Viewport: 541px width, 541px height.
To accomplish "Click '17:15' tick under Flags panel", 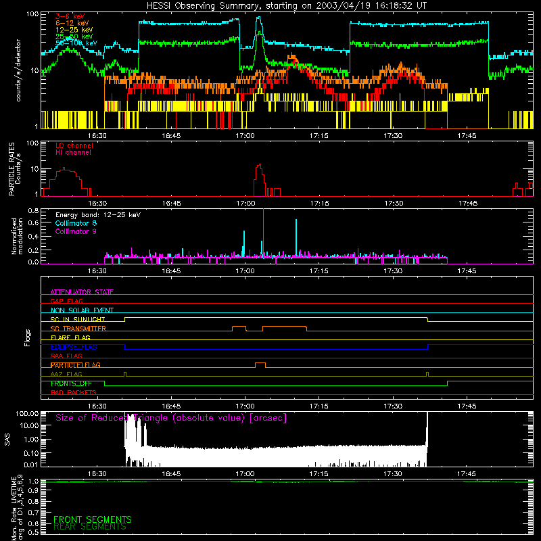I will point(319,406).
